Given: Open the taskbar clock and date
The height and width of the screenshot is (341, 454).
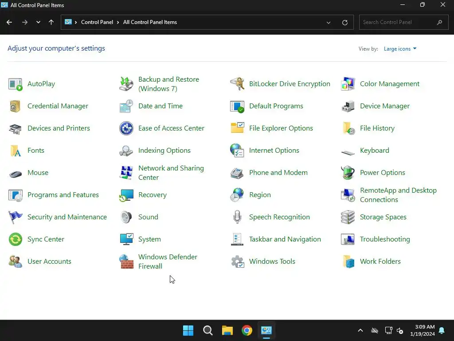Looking at the screenshot, I should tap(423, 330).
